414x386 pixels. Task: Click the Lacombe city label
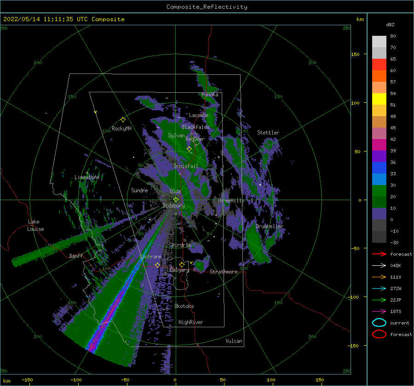pyautogui.click(x=199, y=115)
